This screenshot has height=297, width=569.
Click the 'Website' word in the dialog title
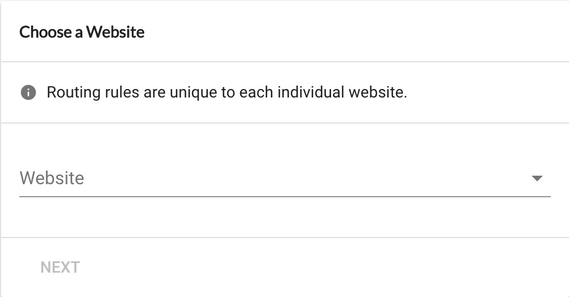click(x=115, y=32)
